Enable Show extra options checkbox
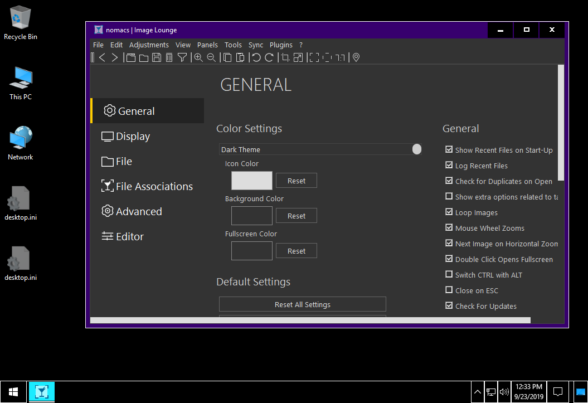Screen dimensions: 588x403 (x=449, y=196)
